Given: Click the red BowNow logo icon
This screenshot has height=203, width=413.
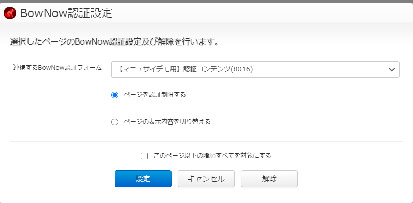Looking at the screenshot, I should coord(10,13).
